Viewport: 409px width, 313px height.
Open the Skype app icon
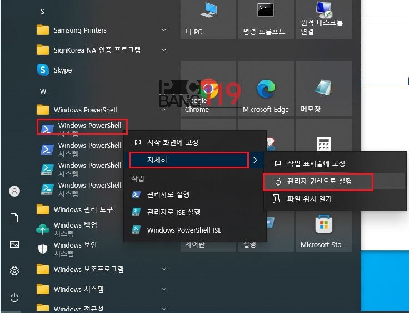tap(43, 70)
